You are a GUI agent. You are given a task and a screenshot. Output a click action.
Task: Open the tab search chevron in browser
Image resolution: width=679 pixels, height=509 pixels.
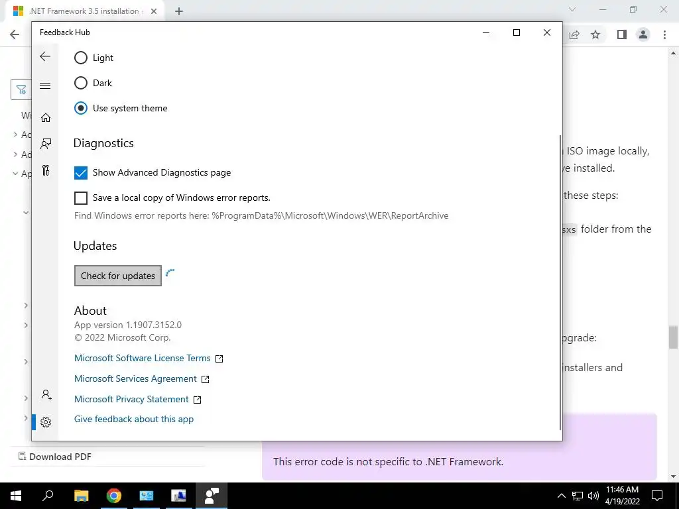[x=572, y=9]
